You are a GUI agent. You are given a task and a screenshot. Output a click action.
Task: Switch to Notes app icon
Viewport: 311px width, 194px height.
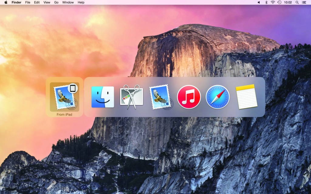(x=246, y=97)
